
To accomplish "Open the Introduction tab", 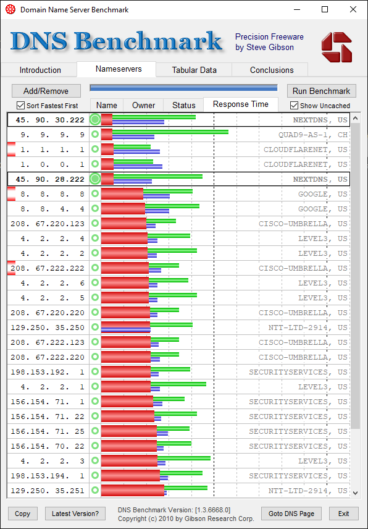I will (40, 70).
